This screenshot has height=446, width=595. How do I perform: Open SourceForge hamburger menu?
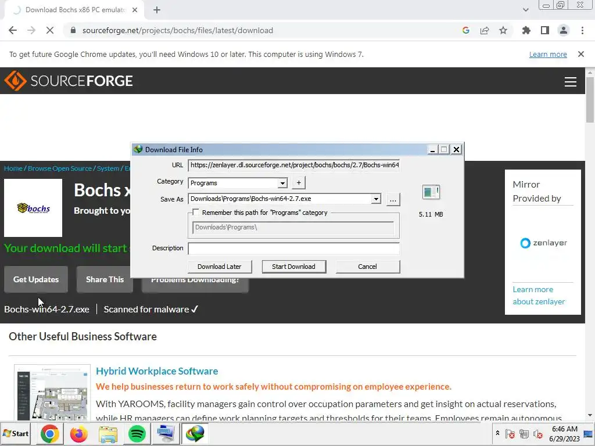[571, 81]
